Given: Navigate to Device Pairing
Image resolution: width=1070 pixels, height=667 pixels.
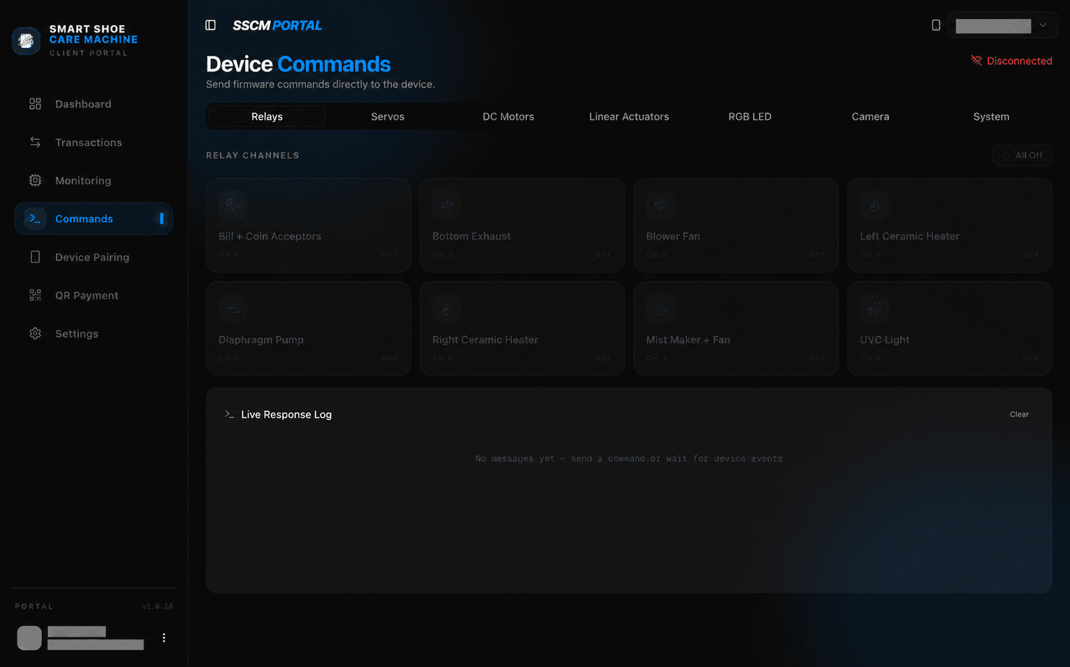Looking at the screenshot, I should click(94, 257).
